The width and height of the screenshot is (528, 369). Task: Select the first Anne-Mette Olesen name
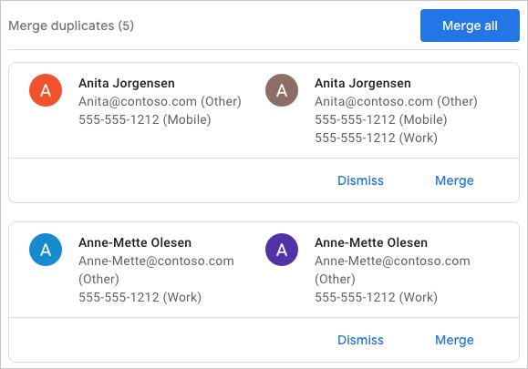tap(135, 242)
